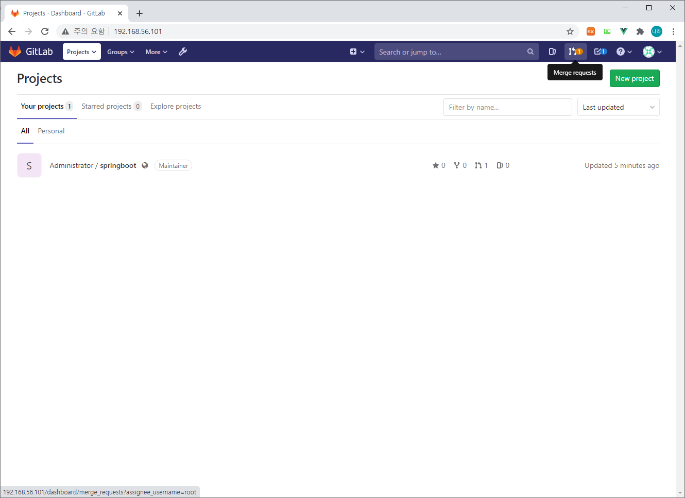Screen dimensions: 685x498
Task: Open a new browser tab
Action: (x=140, y=13)
